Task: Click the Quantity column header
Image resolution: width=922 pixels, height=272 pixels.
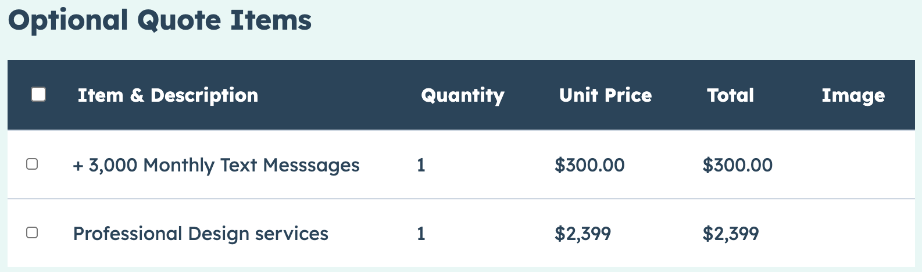Action: (x=462, y=95)
